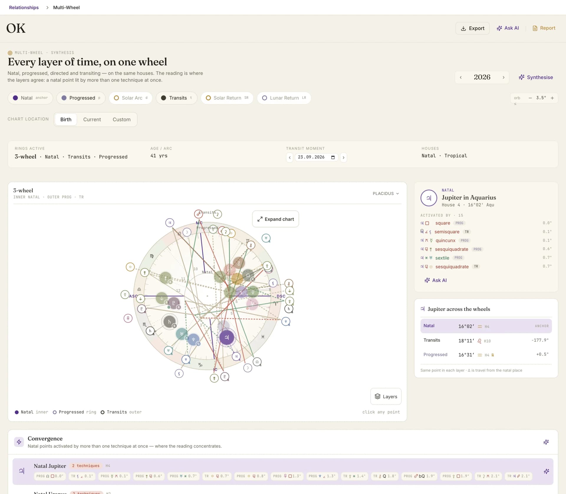Open the Layers panel button
This screenshot has width=566, height=494.
tap(386, 396)
